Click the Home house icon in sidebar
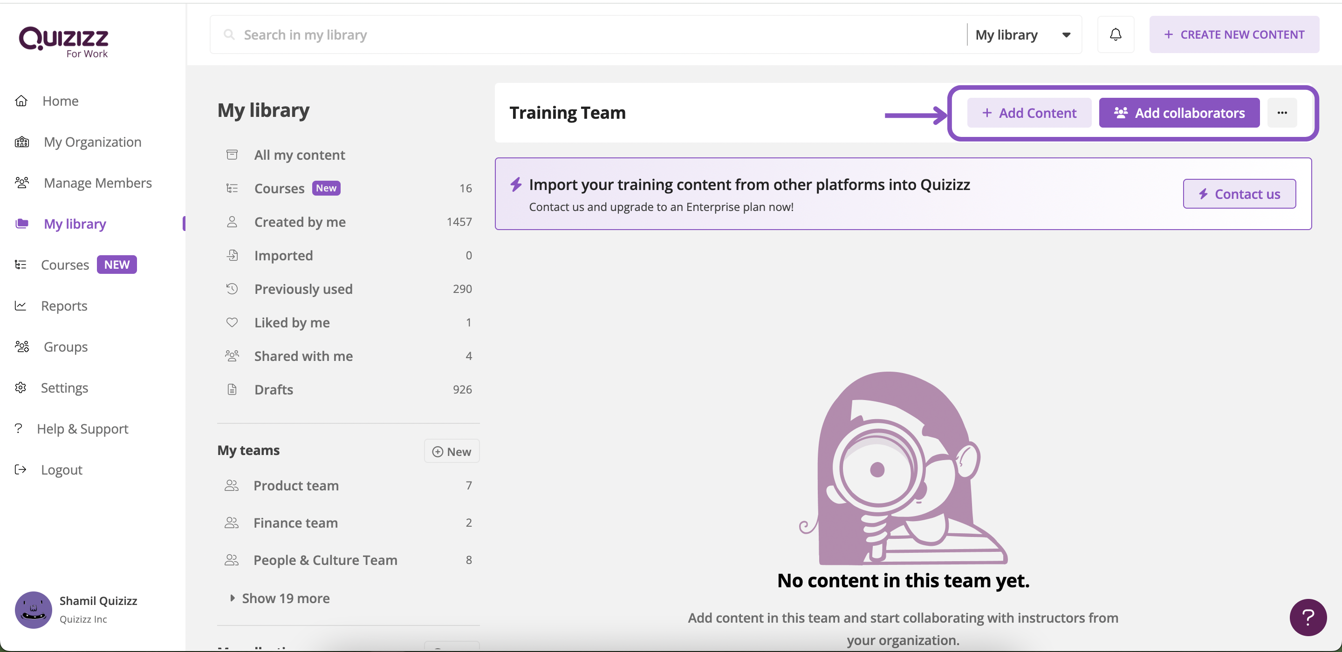Screen dimensions: 1342x652 coord(21,101)
